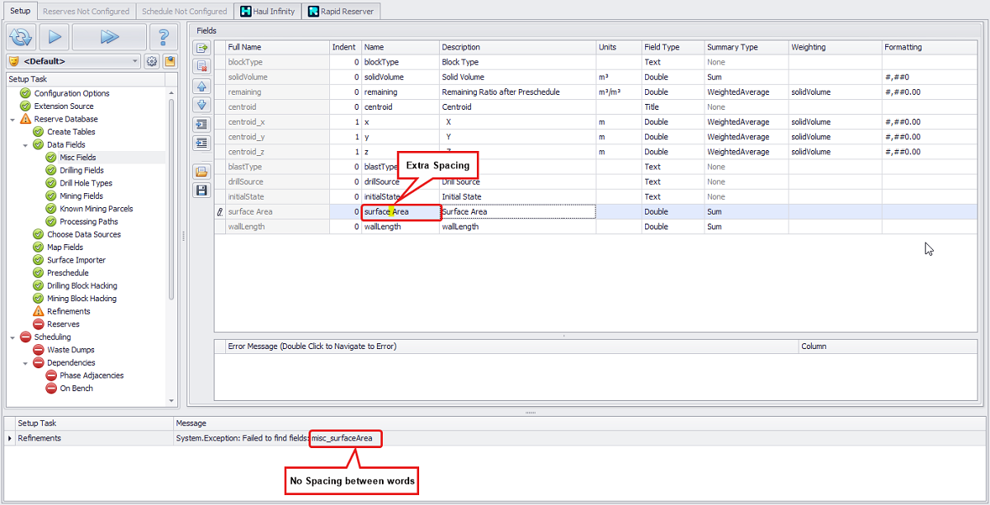
Task: Click the delete field icon
Action: (201, 66)
